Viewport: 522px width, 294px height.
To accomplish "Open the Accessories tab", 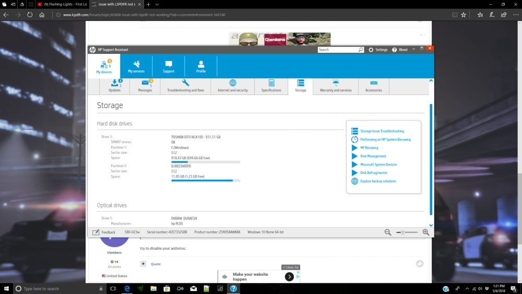I will click(374, 86).
